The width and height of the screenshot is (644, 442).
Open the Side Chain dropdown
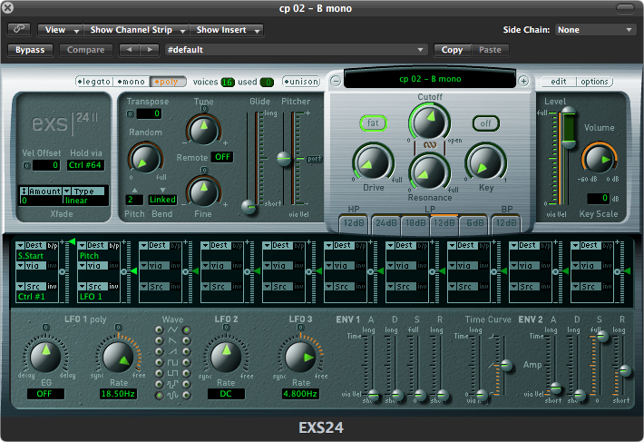594,30
